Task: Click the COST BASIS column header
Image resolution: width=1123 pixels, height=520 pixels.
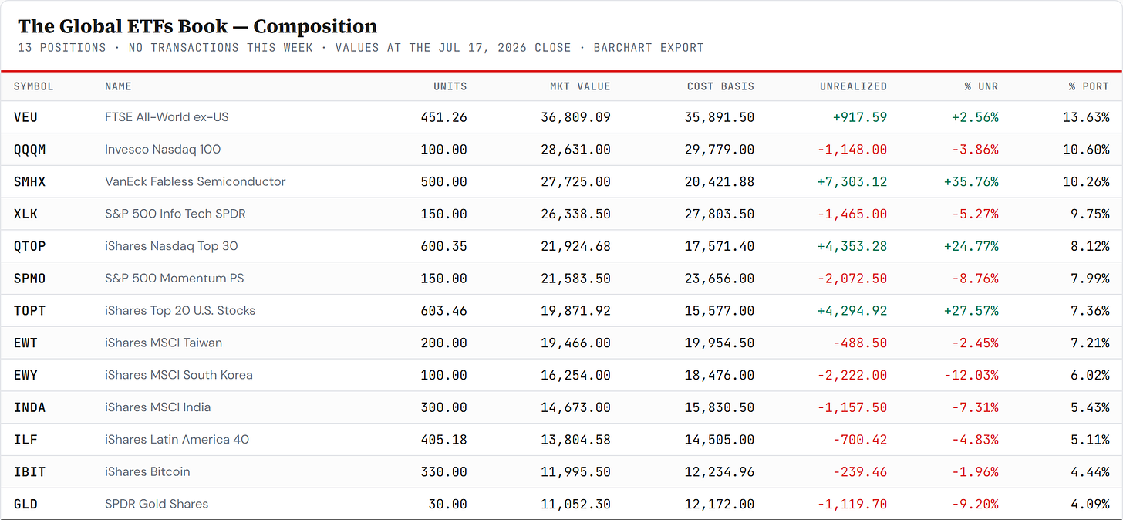Action: pos(720,86)
